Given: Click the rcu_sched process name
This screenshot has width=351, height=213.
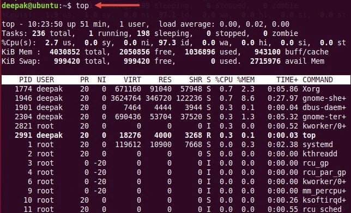Looking at the screenshot, I should [x=322, y=209].
